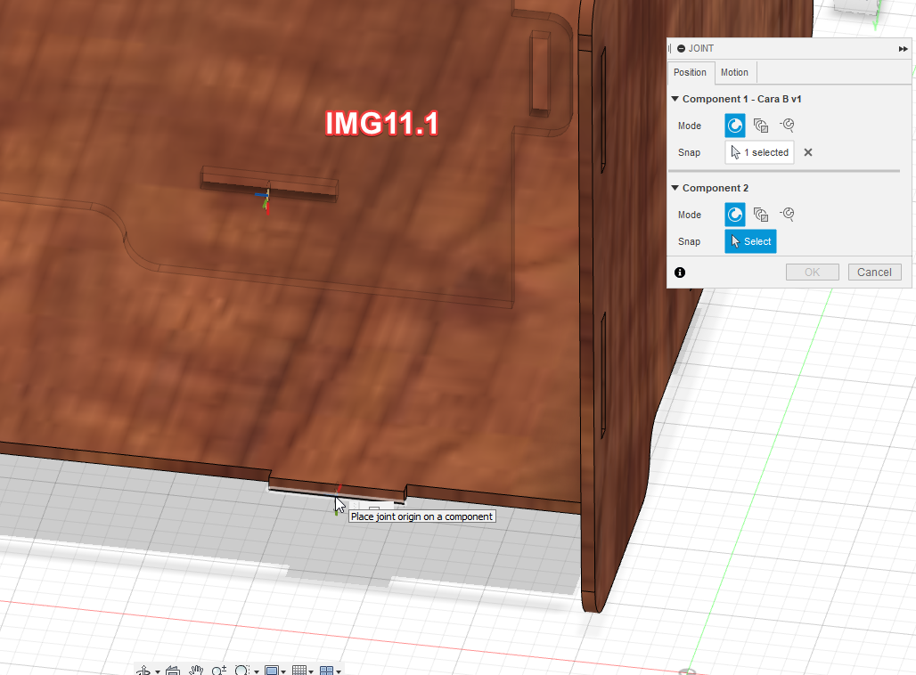Choose Between Two Faces mode for Component 1
Image resolution: width=916 pixels, height=675 pixels.
pyautogui.click(x=761, y=126)
